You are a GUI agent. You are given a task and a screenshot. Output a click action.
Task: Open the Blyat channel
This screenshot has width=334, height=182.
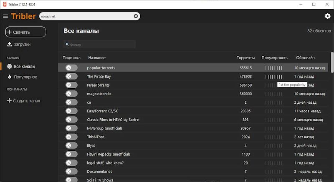tap(91, 146)
